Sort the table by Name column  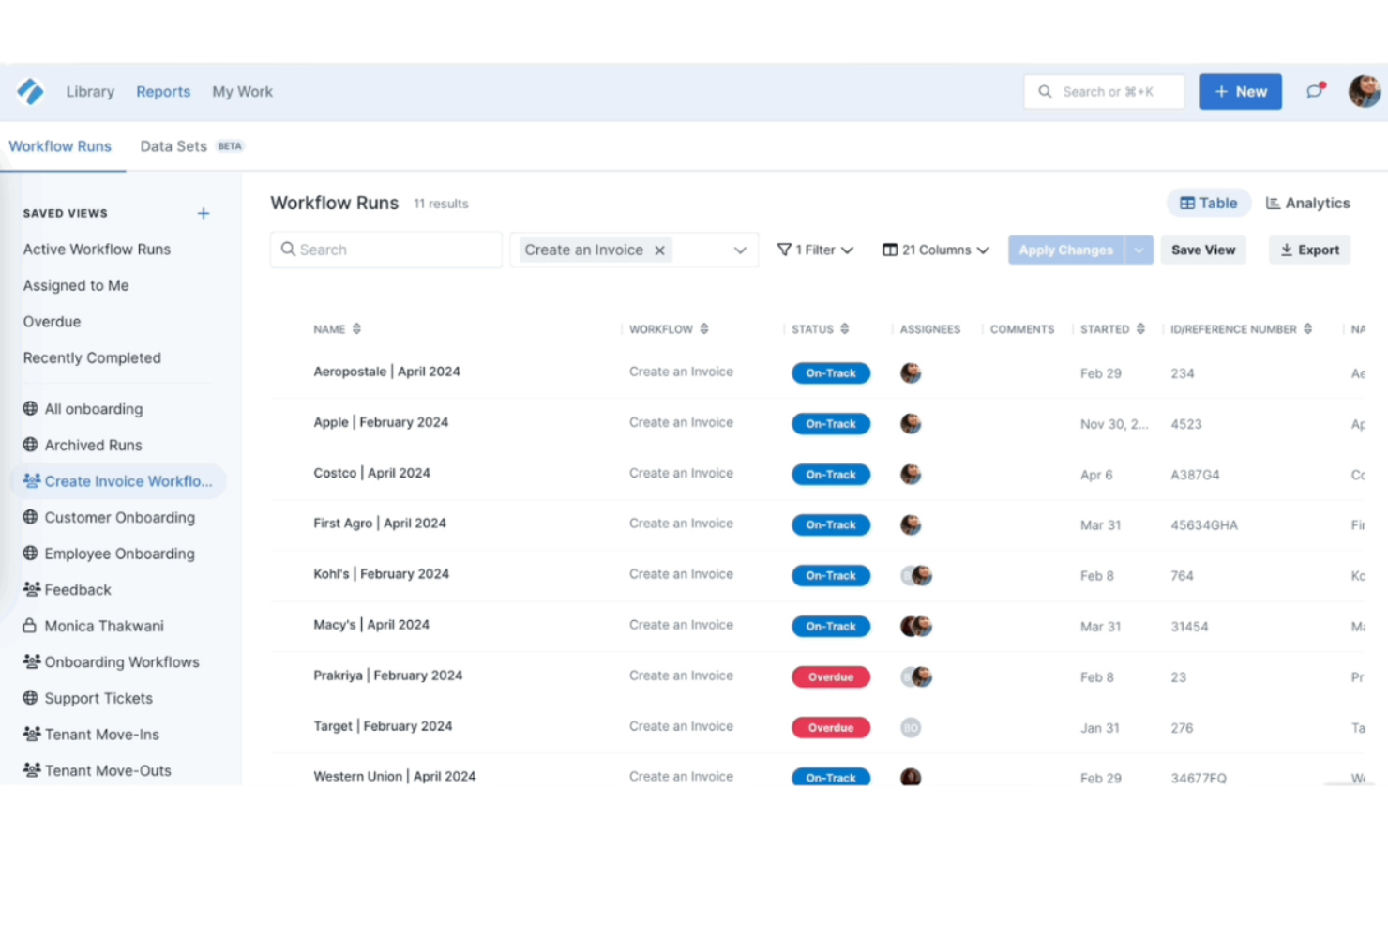[356, 329]
